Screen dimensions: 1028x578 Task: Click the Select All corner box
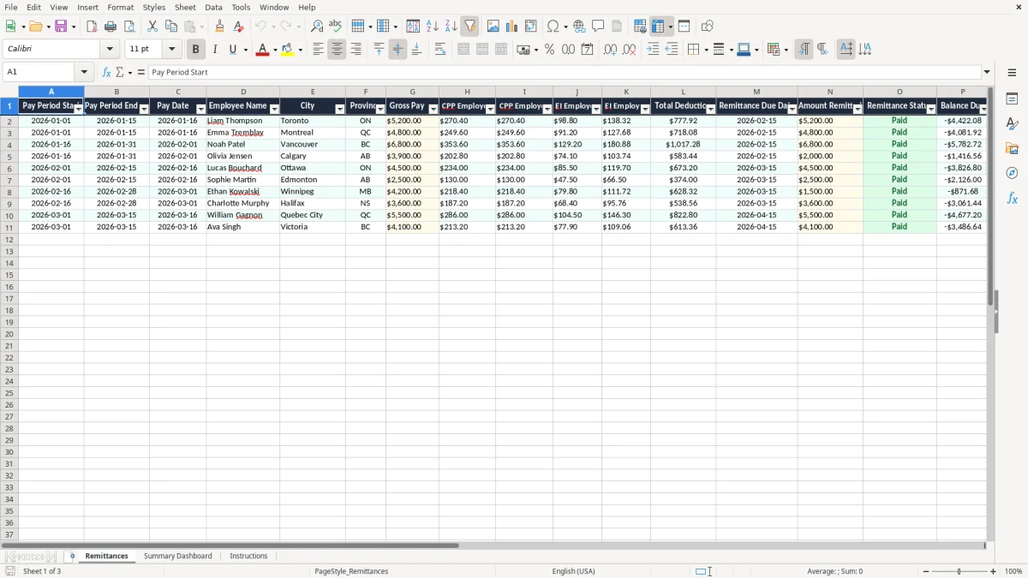tap(9, 92)
